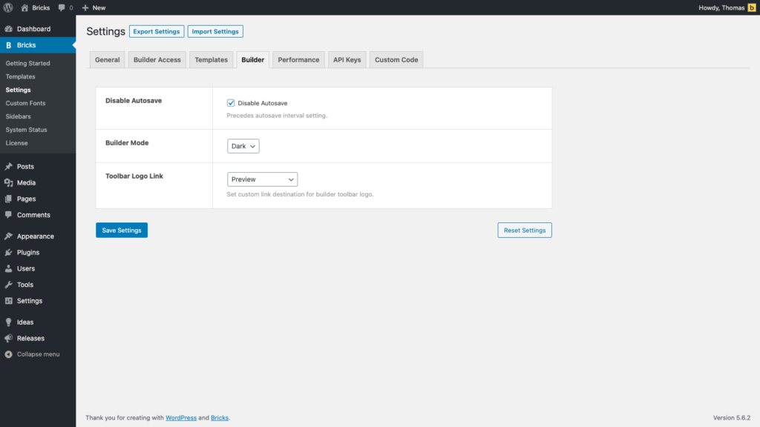Click the Posts pushpin icon
Viewport: 760px width, 427px height.
point(9,167)
